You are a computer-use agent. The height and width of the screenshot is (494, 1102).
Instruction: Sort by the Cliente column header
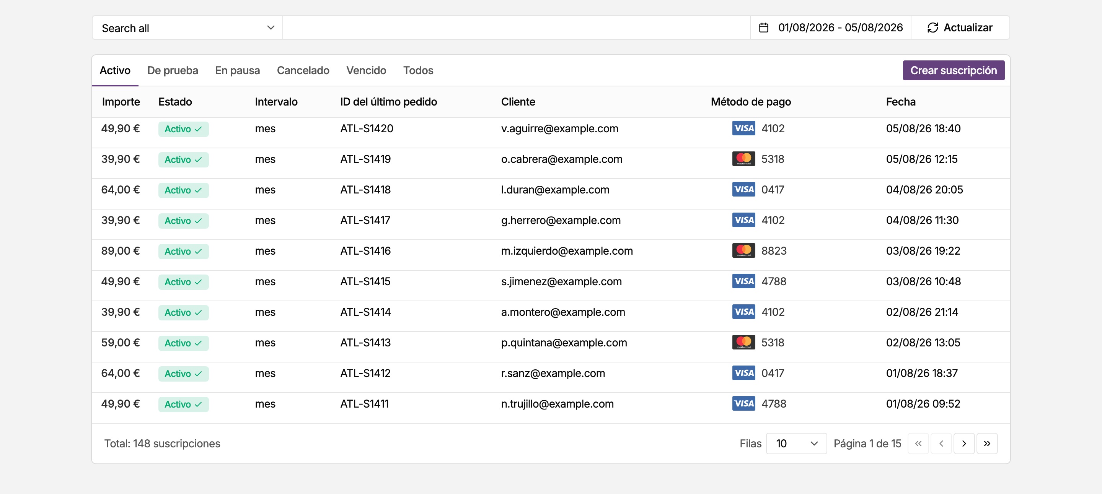point(518,102)
